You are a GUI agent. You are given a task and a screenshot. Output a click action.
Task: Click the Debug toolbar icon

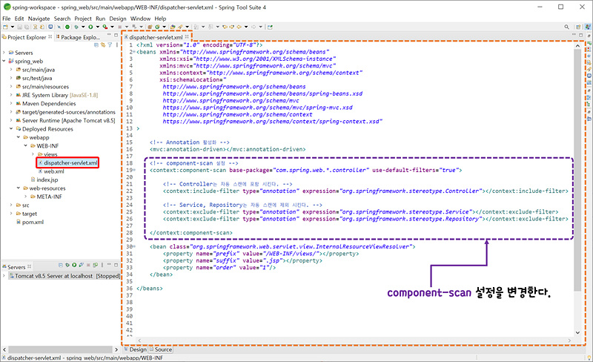pyautogui.click(x=76, y=27)
